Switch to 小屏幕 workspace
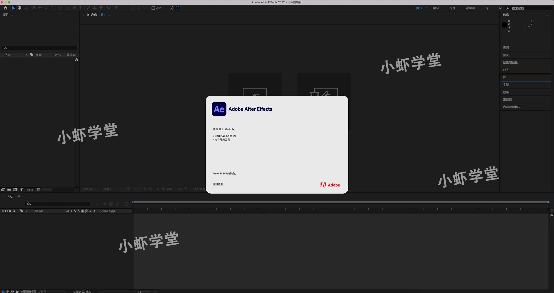The width and height of the screenshot is (554, 293). coord(470,8)
